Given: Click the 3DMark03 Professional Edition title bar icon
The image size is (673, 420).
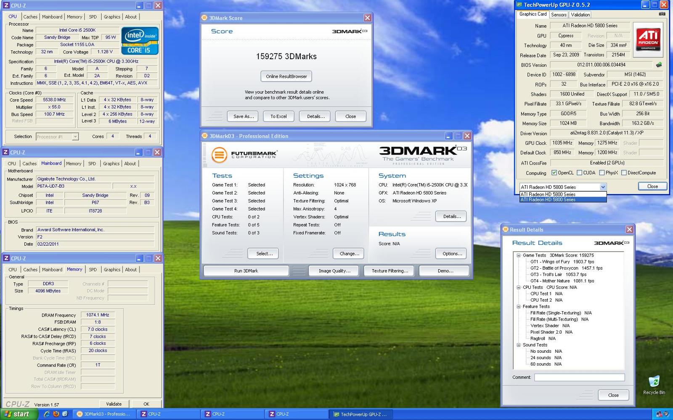Looking at the screenshot, I should (205, 136).
